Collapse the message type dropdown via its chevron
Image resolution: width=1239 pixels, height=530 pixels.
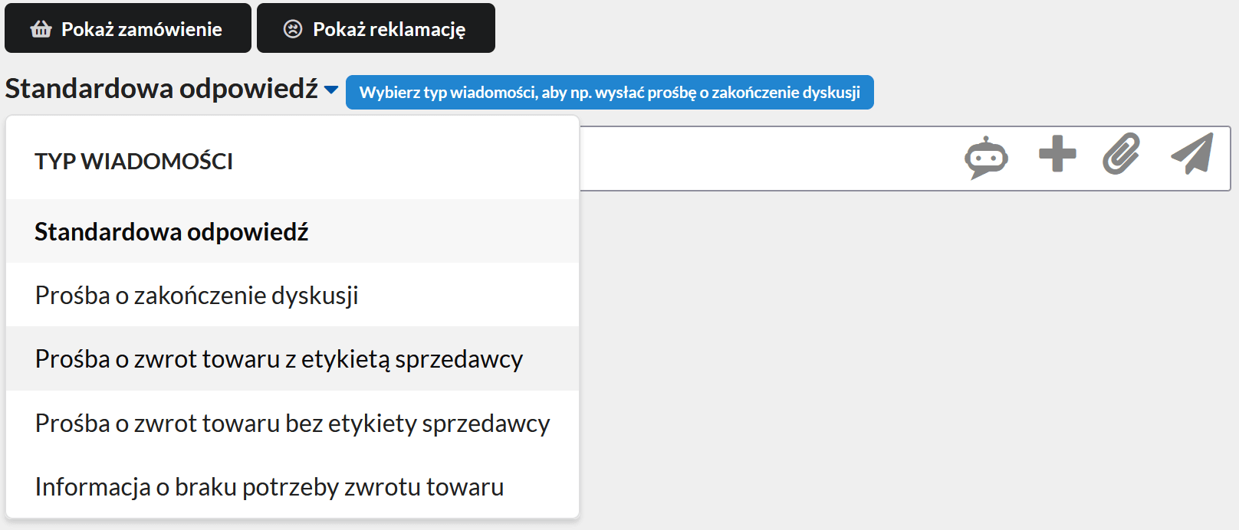pyautogui.click(x=330, y=90)
